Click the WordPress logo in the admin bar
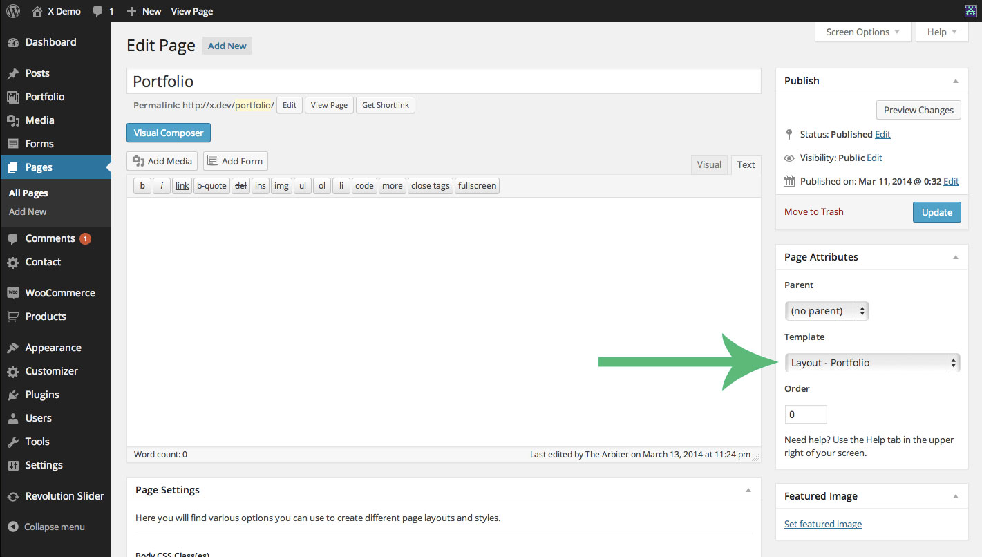This screenshot has height=557, width=982. tap(12, 10)
